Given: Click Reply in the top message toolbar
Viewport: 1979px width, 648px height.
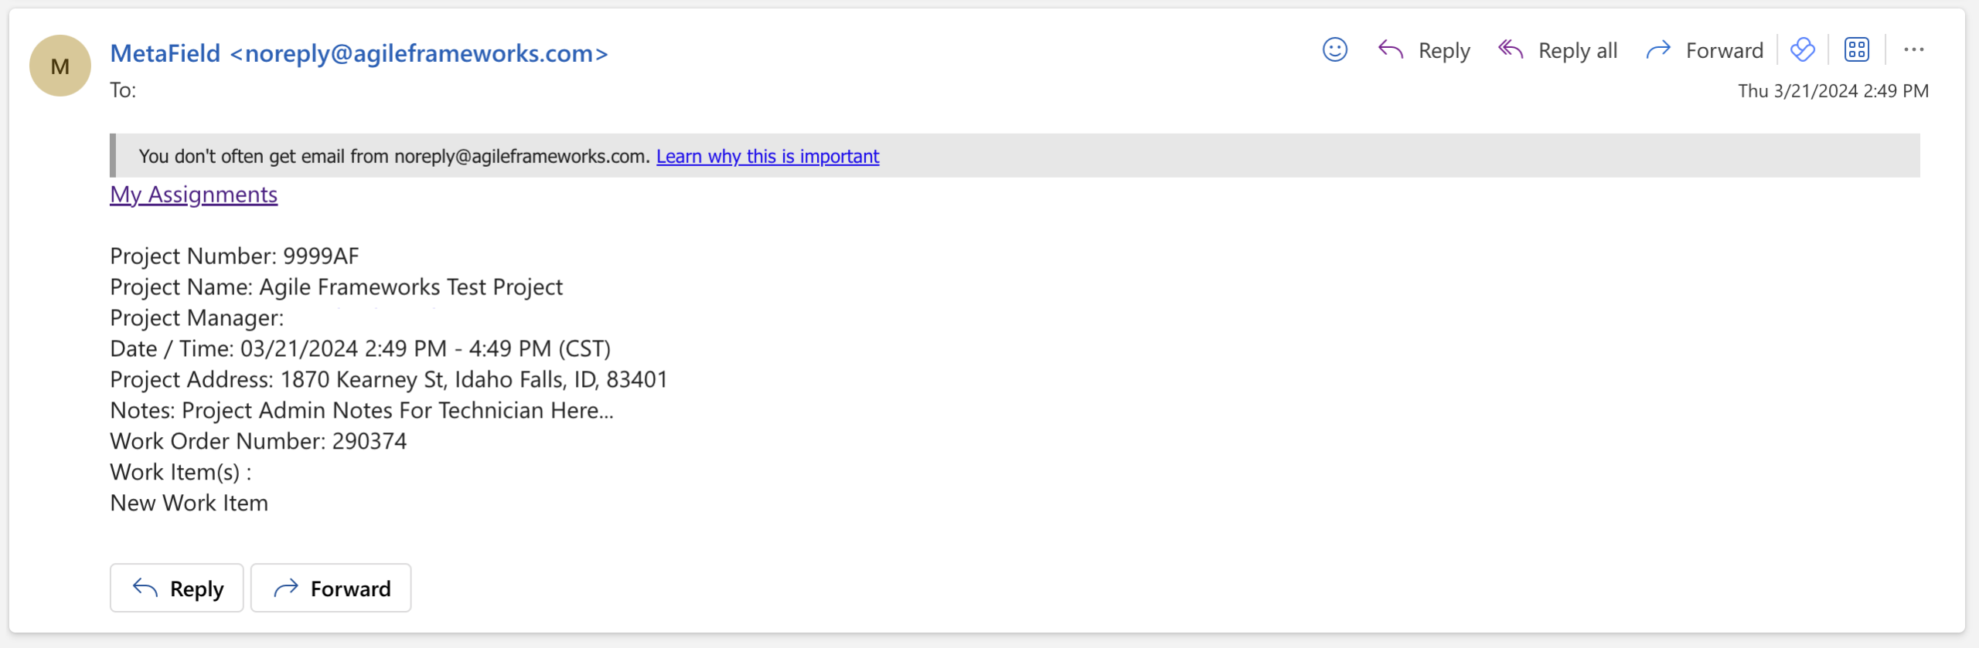Looking at the screenshot, I should 1424,51.
